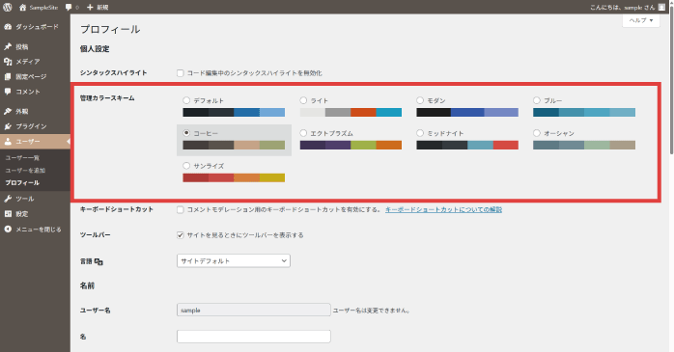Image resolution: width=674 pixels, height=352 pixels.
Task: Click the ユーザー person icon
Action: point(8,141)
